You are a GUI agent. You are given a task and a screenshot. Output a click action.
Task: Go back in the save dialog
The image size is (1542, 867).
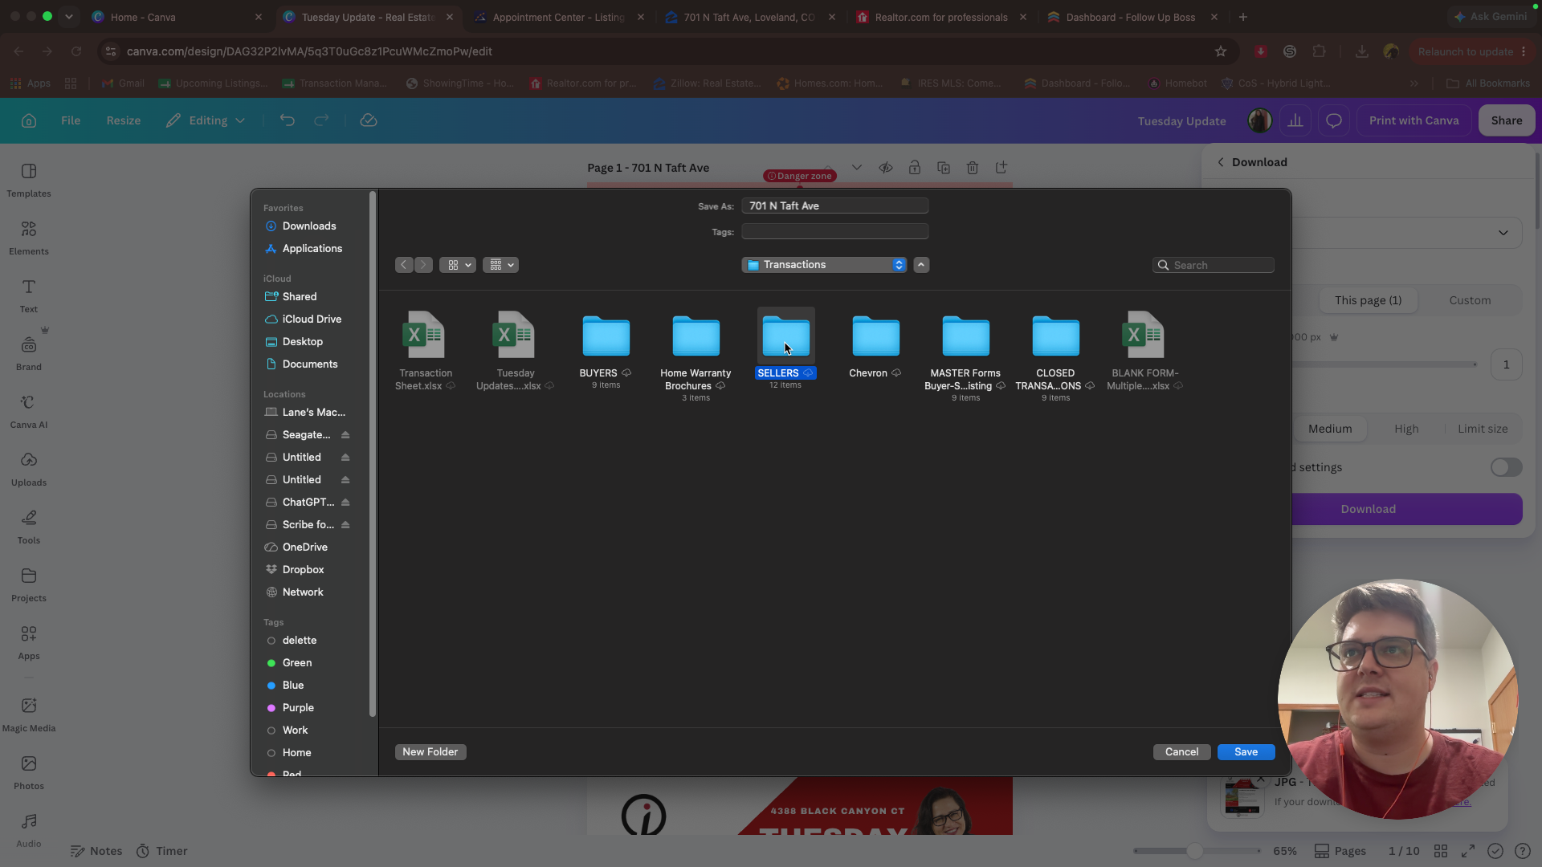click(404, 265)
